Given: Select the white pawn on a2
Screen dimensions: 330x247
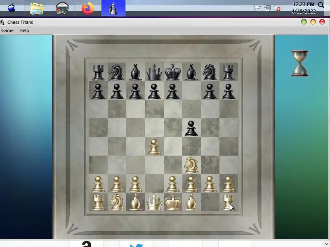Looking at the screenshot, I should click(98, 184).
